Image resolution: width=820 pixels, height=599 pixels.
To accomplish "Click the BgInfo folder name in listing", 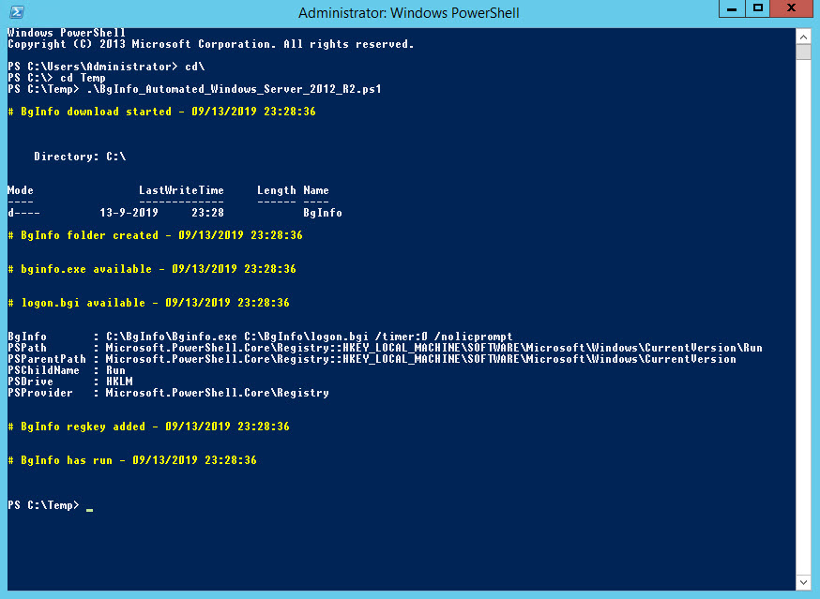I will click(x=323, y=213).
